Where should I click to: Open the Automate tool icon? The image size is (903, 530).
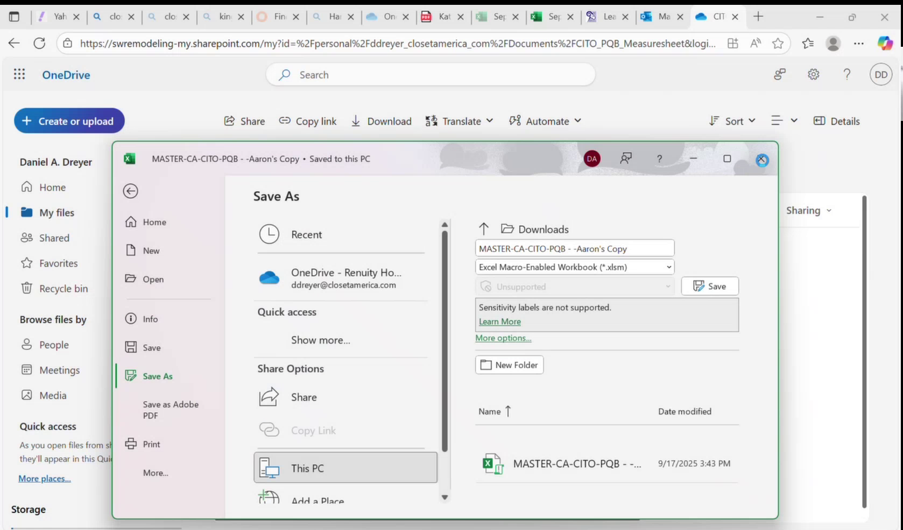coord(515,121)
